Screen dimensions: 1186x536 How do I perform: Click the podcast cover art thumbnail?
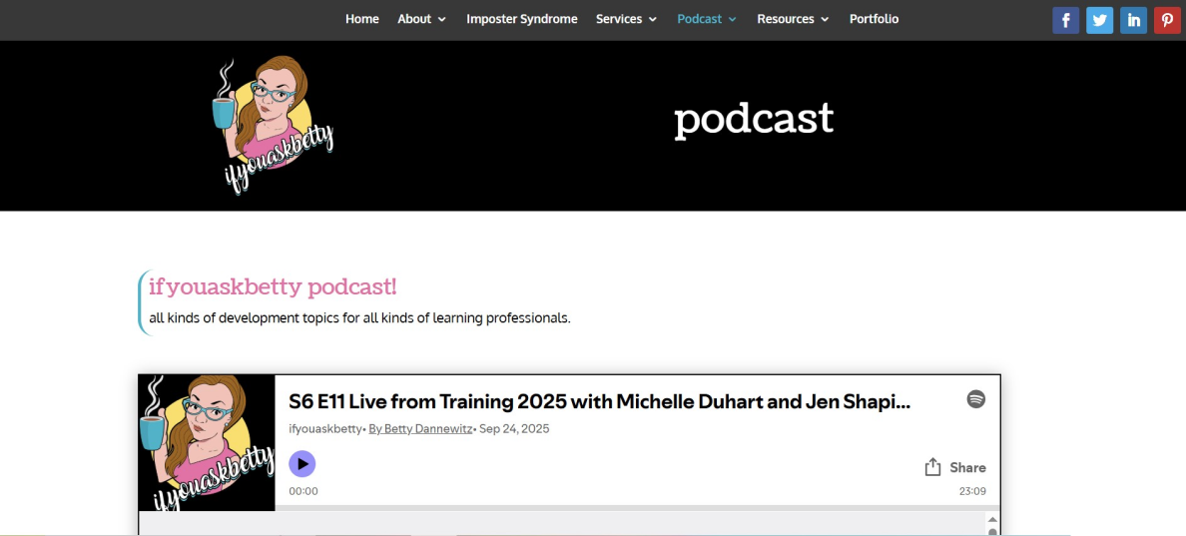pos(207,443)
